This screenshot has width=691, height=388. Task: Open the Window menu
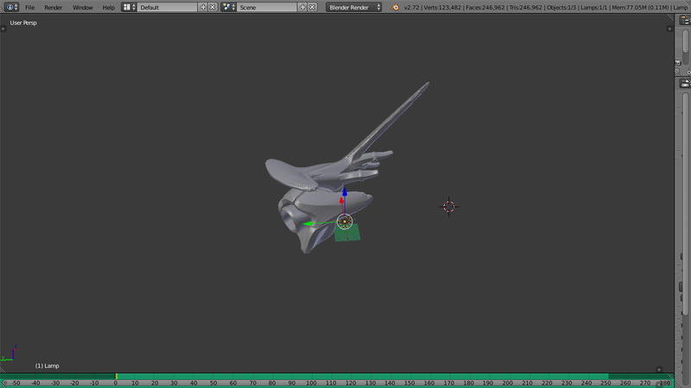point(83,8)
